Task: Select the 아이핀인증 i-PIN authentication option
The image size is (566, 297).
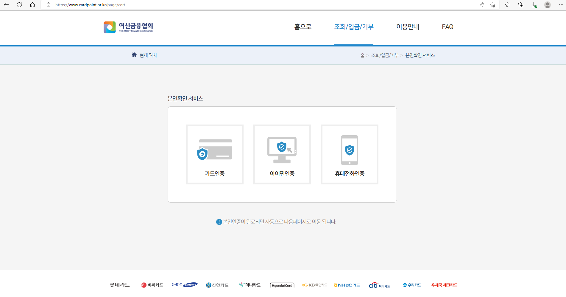Action: pos(282,154)
